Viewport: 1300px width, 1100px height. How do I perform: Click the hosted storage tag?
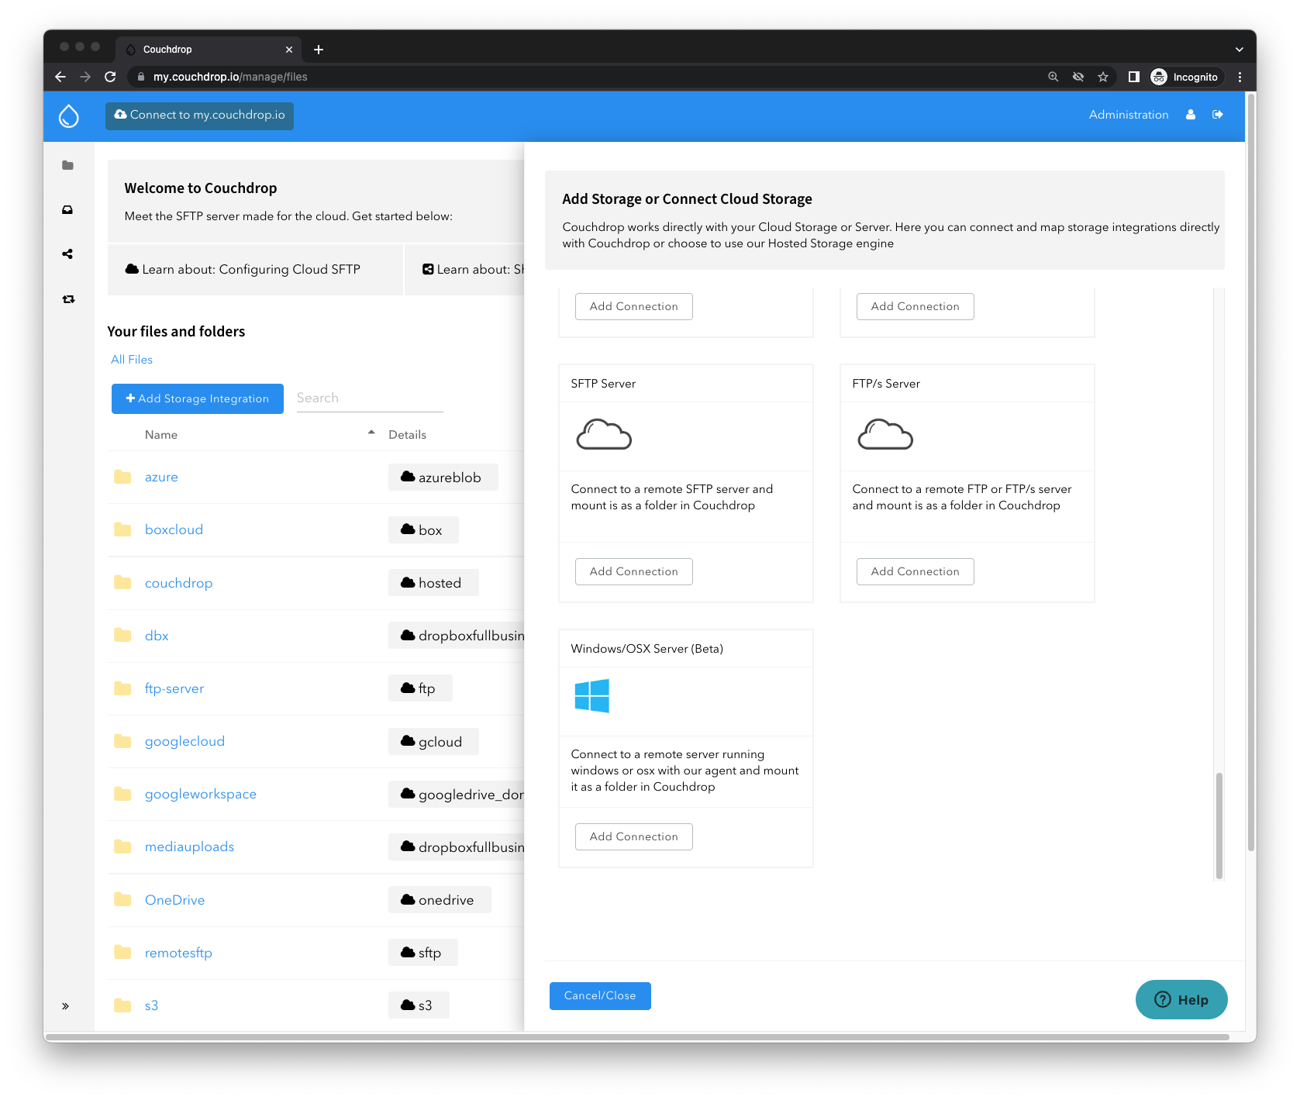[433, 583]
